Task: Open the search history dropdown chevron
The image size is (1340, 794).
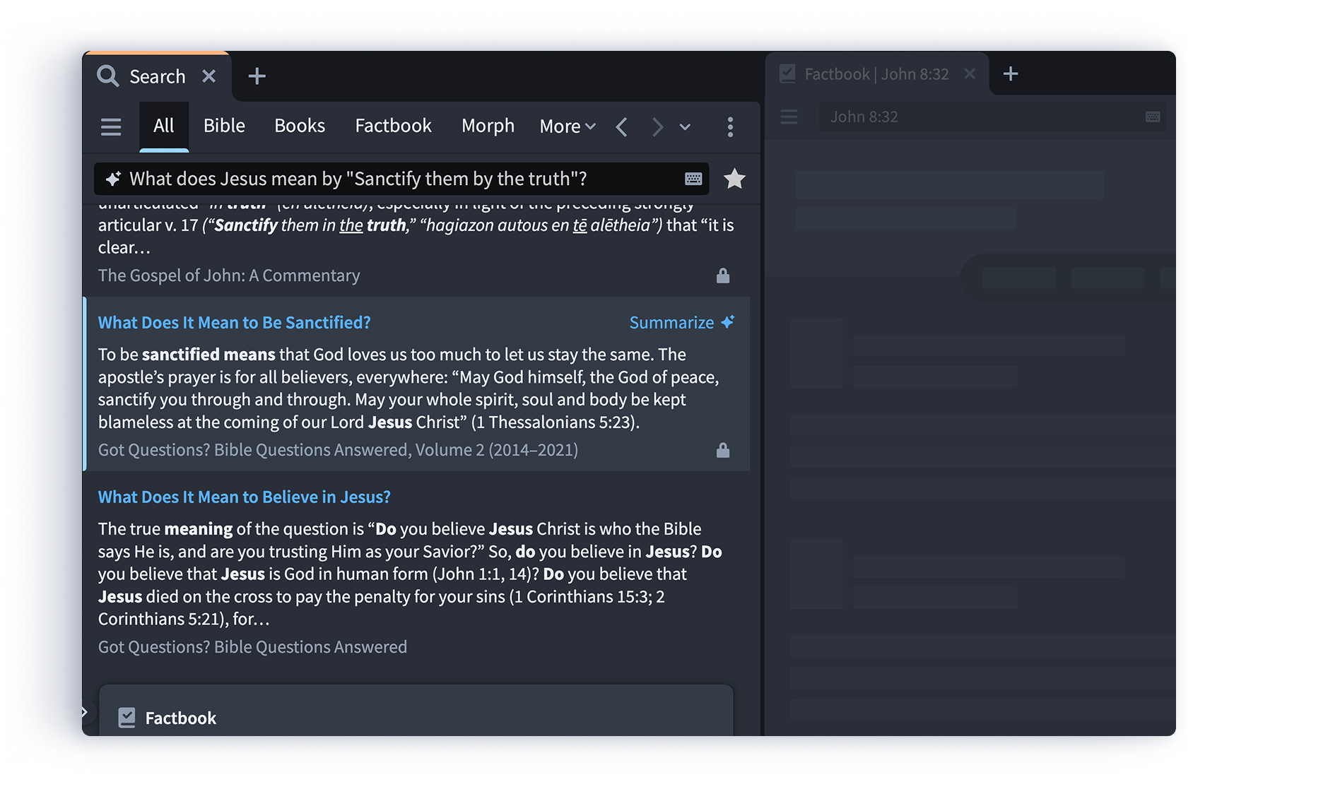Action: (685, 127)
